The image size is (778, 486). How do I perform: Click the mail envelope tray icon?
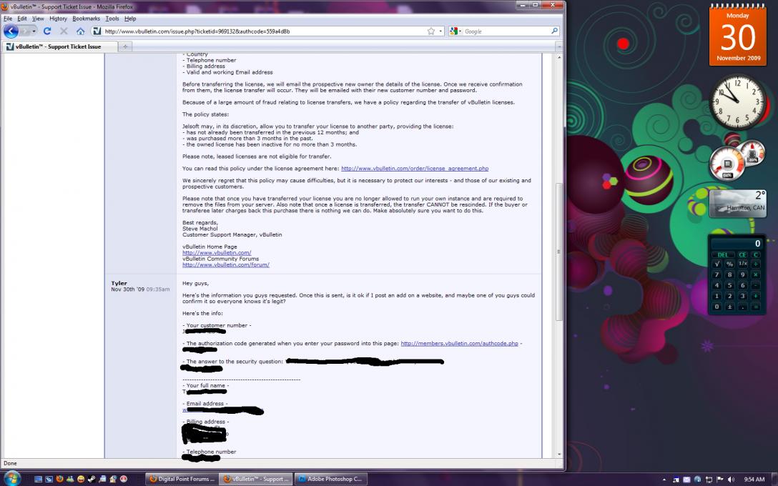coord(686,479)
